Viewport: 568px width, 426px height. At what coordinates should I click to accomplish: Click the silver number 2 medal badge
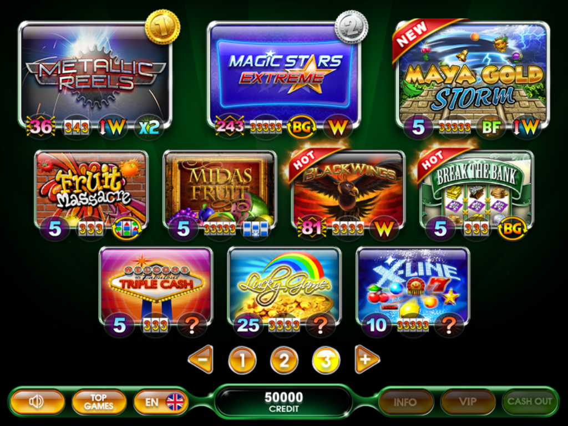[351, 28]
